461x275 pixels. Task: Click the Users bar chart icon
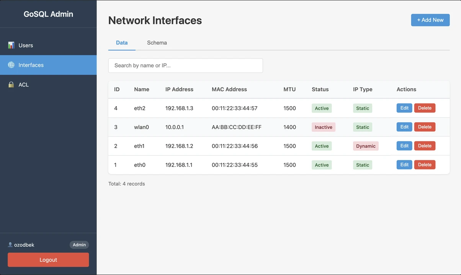coord(11,45)
